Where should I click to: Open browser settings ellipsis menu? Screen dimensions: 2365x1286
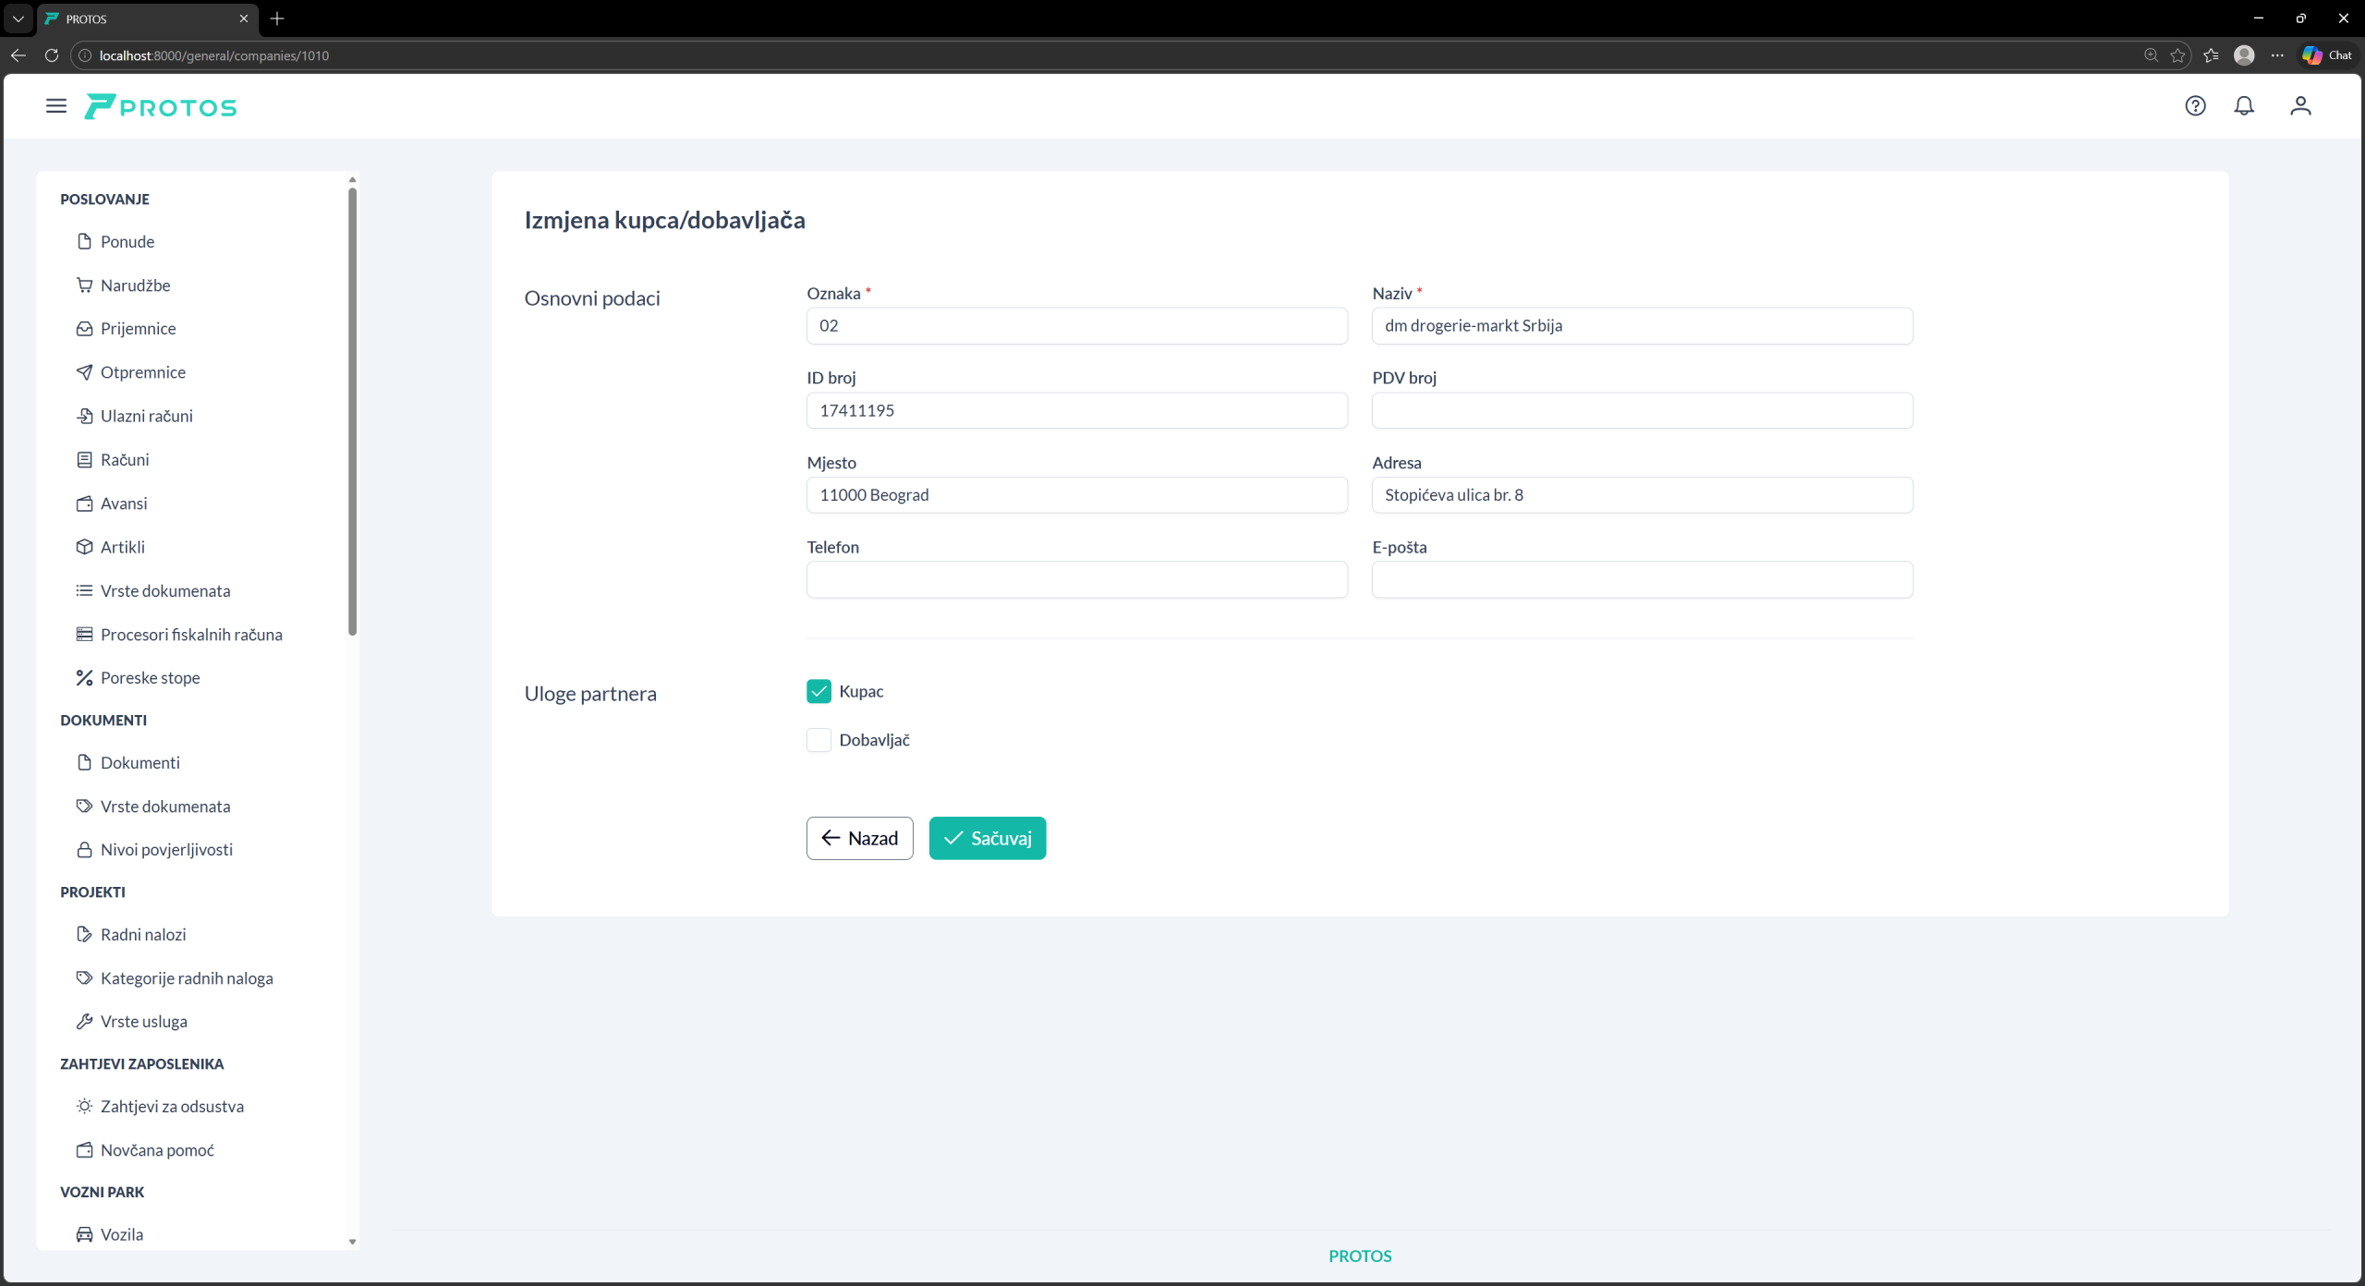[2277, 55]
